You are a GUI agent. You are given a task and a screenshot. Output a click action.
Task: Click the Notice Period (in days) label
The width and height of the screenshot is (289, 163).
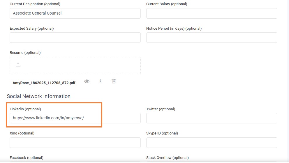[x=174, y=28]
